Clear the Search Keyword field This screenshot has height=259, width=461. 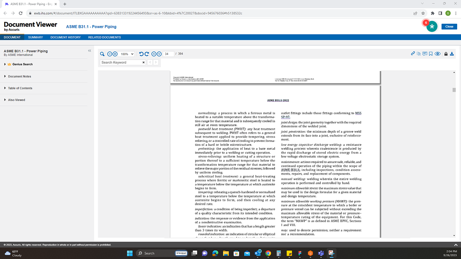pyautogui.click(x=144, y=63)
